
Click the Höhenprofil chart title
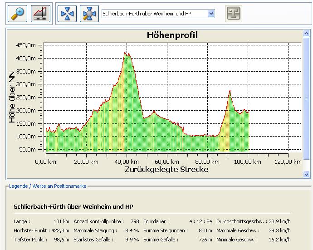pos(172,35)
